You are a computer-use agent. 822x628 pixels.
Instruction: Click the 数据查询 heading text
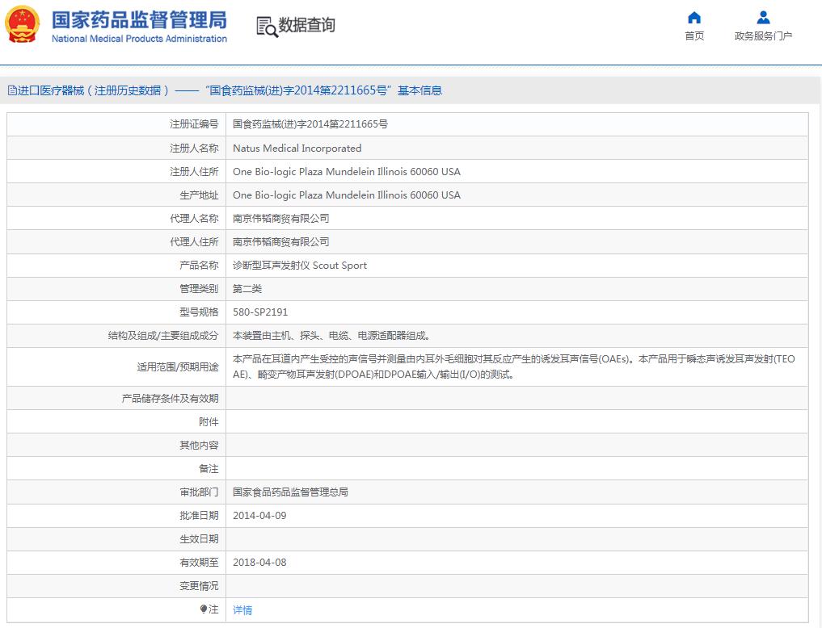[306, 26]
